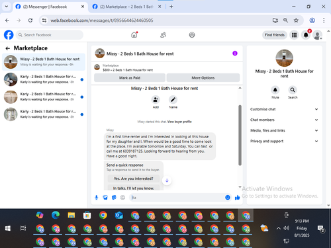Open Copilot from the taskbar
The width and height of the screenshot is (331, 248).
point(40,215)
